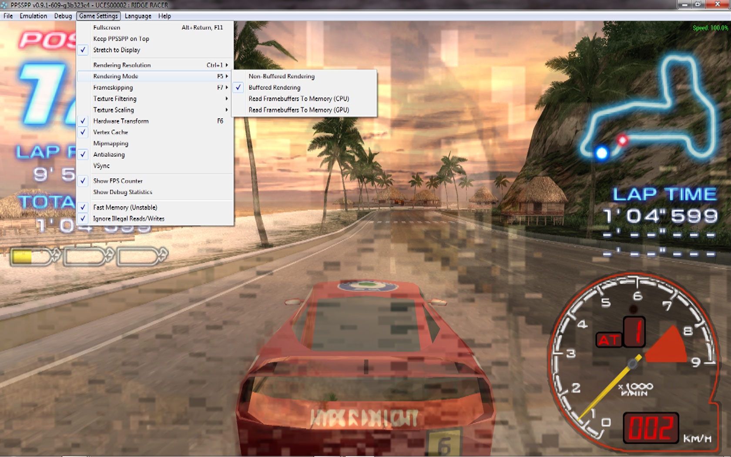The width and height of the screenshot is (731, 457).
Task: Turn off Antialiasing
Action: pyautogui.click(x=109, y=155)
